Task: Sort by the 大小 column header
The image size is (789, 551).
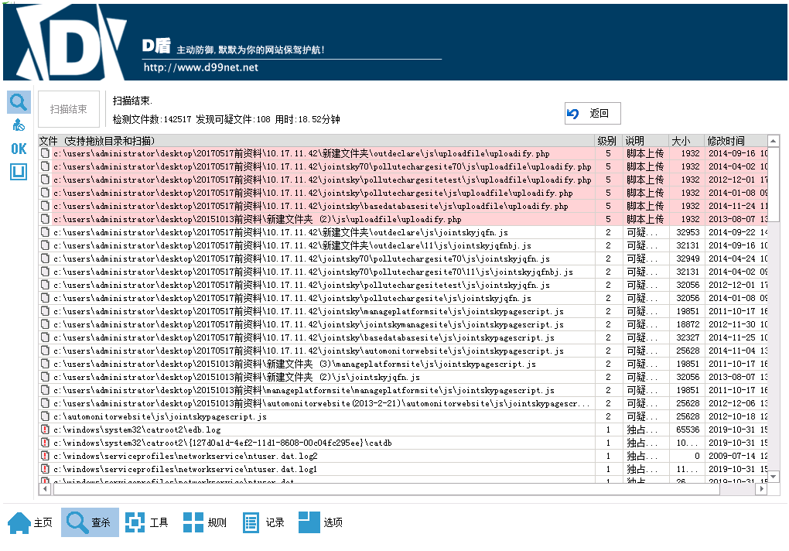Action: tap(686, 141)
